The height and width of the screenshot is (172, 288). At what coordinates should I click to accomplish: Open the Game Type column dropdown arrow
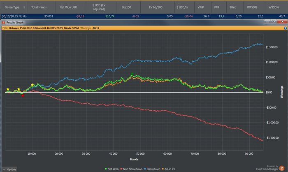tap(24, 7)
